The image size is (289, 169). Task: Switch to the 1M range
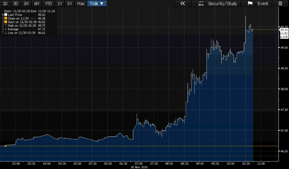[x=26, y=3]
